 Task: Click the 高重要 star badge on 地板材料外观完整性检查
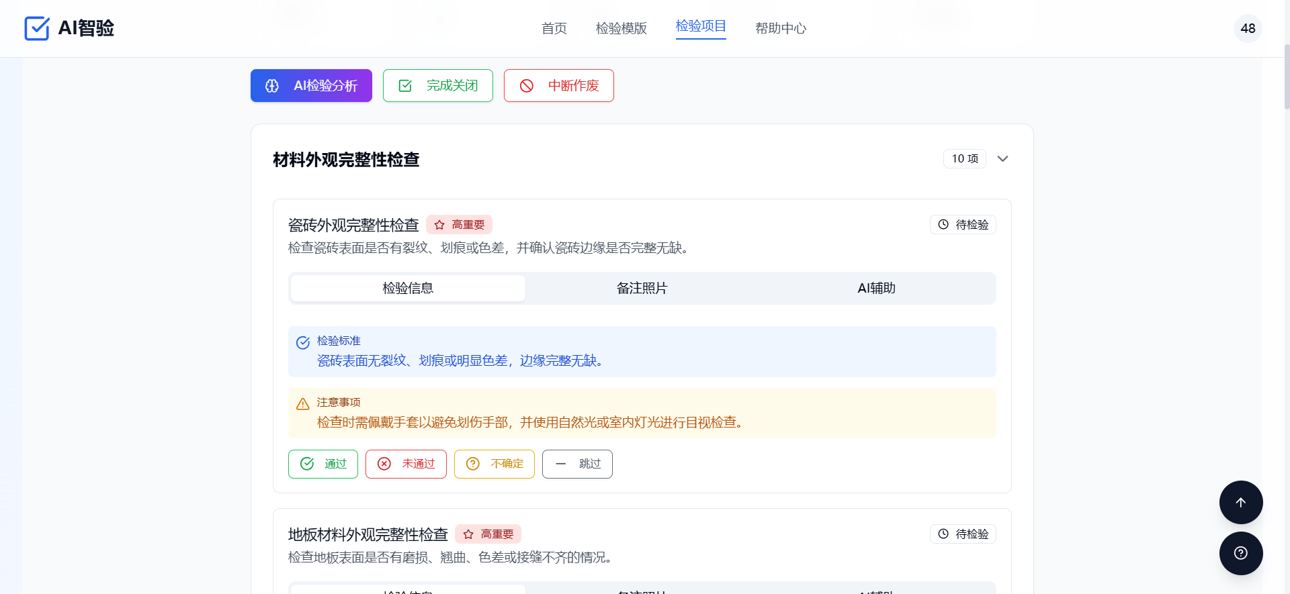click(x=488, y=534)
